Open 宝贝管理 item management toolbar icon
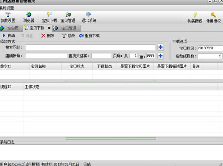The height and width of the screenshot is (166, 223). tap(68, 17)
